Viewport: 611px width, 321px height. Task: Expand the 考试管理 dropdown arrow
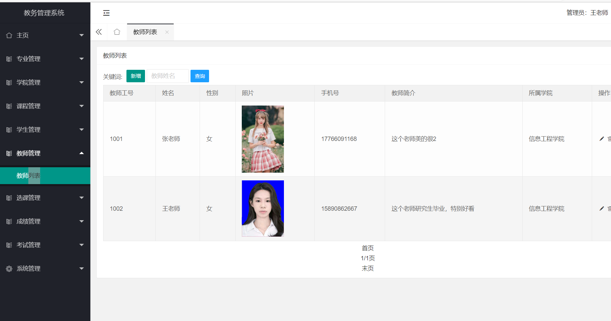[82, 245]
